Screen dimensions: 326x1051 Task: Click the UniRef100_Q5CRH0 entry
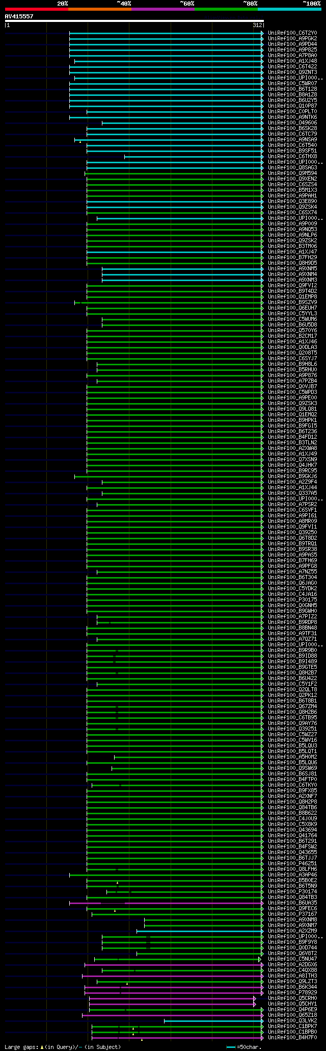tap(292, 998)
